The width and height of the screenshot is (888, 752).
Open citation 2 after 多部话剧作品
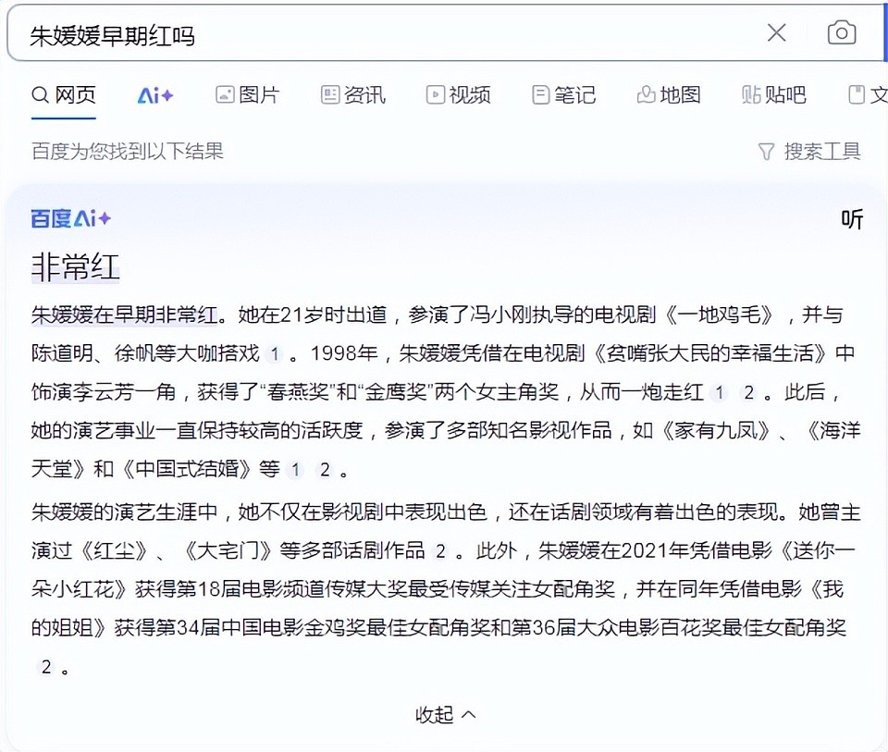(440, 551)
